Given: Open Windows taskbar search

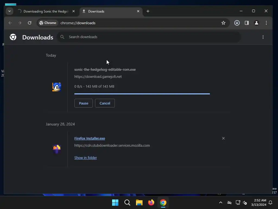Looking at the screenshot, I should click(x=127, y=202).
